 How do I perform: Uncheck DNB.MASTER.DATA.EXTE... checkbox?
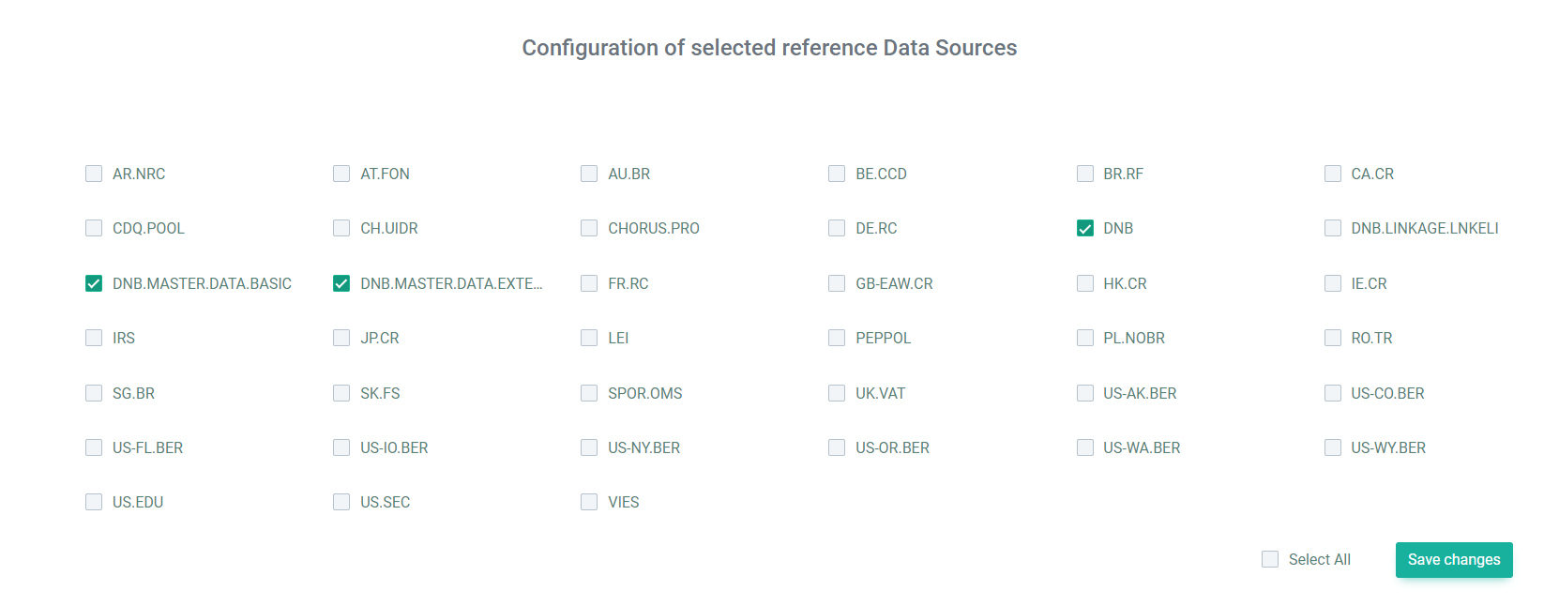click(x=341, y=283)
